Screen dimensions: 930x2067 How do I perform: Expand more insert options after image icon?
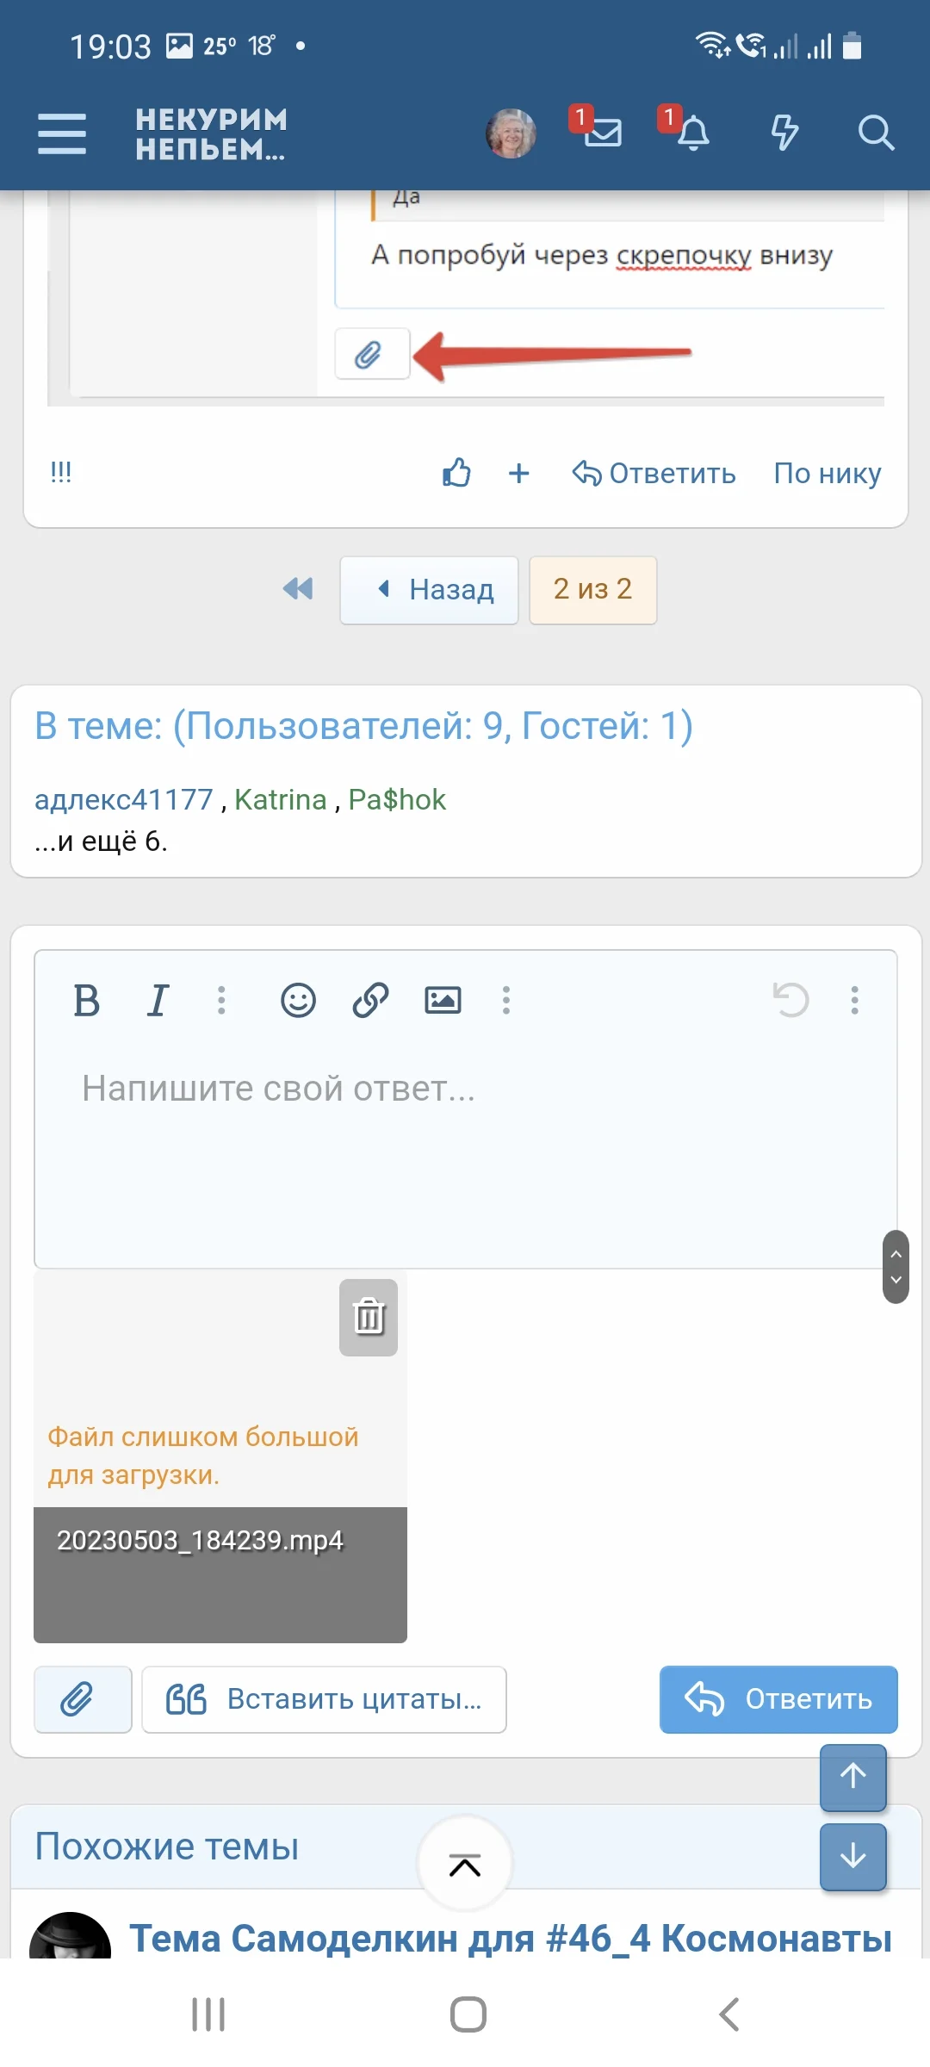(506, 1001)
